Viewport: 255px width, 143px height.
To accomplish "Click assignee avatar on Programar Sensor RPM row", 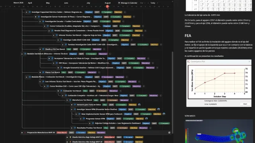I will [x=147, y=119].
